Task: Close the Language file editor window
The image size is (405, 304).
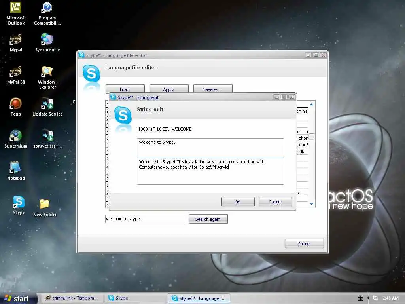Action: pyautogui.click(x=324, y=55)
